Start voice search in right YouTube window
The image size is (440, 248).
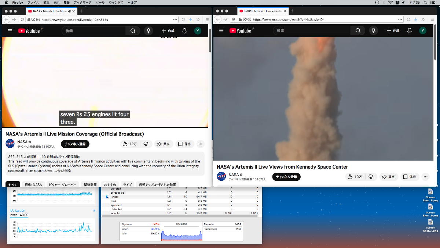click(373, 31)
